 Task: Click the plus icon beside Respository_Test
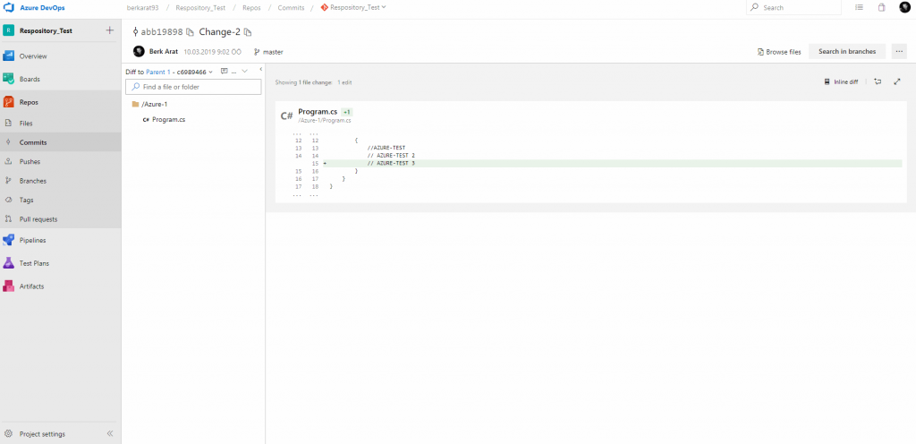[109, 30]
